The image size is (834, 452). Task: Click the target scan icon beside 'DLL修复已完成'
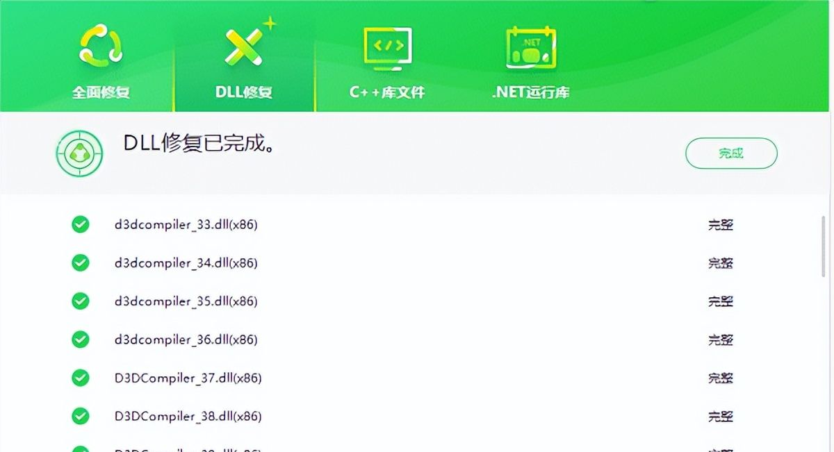point(79,153)
